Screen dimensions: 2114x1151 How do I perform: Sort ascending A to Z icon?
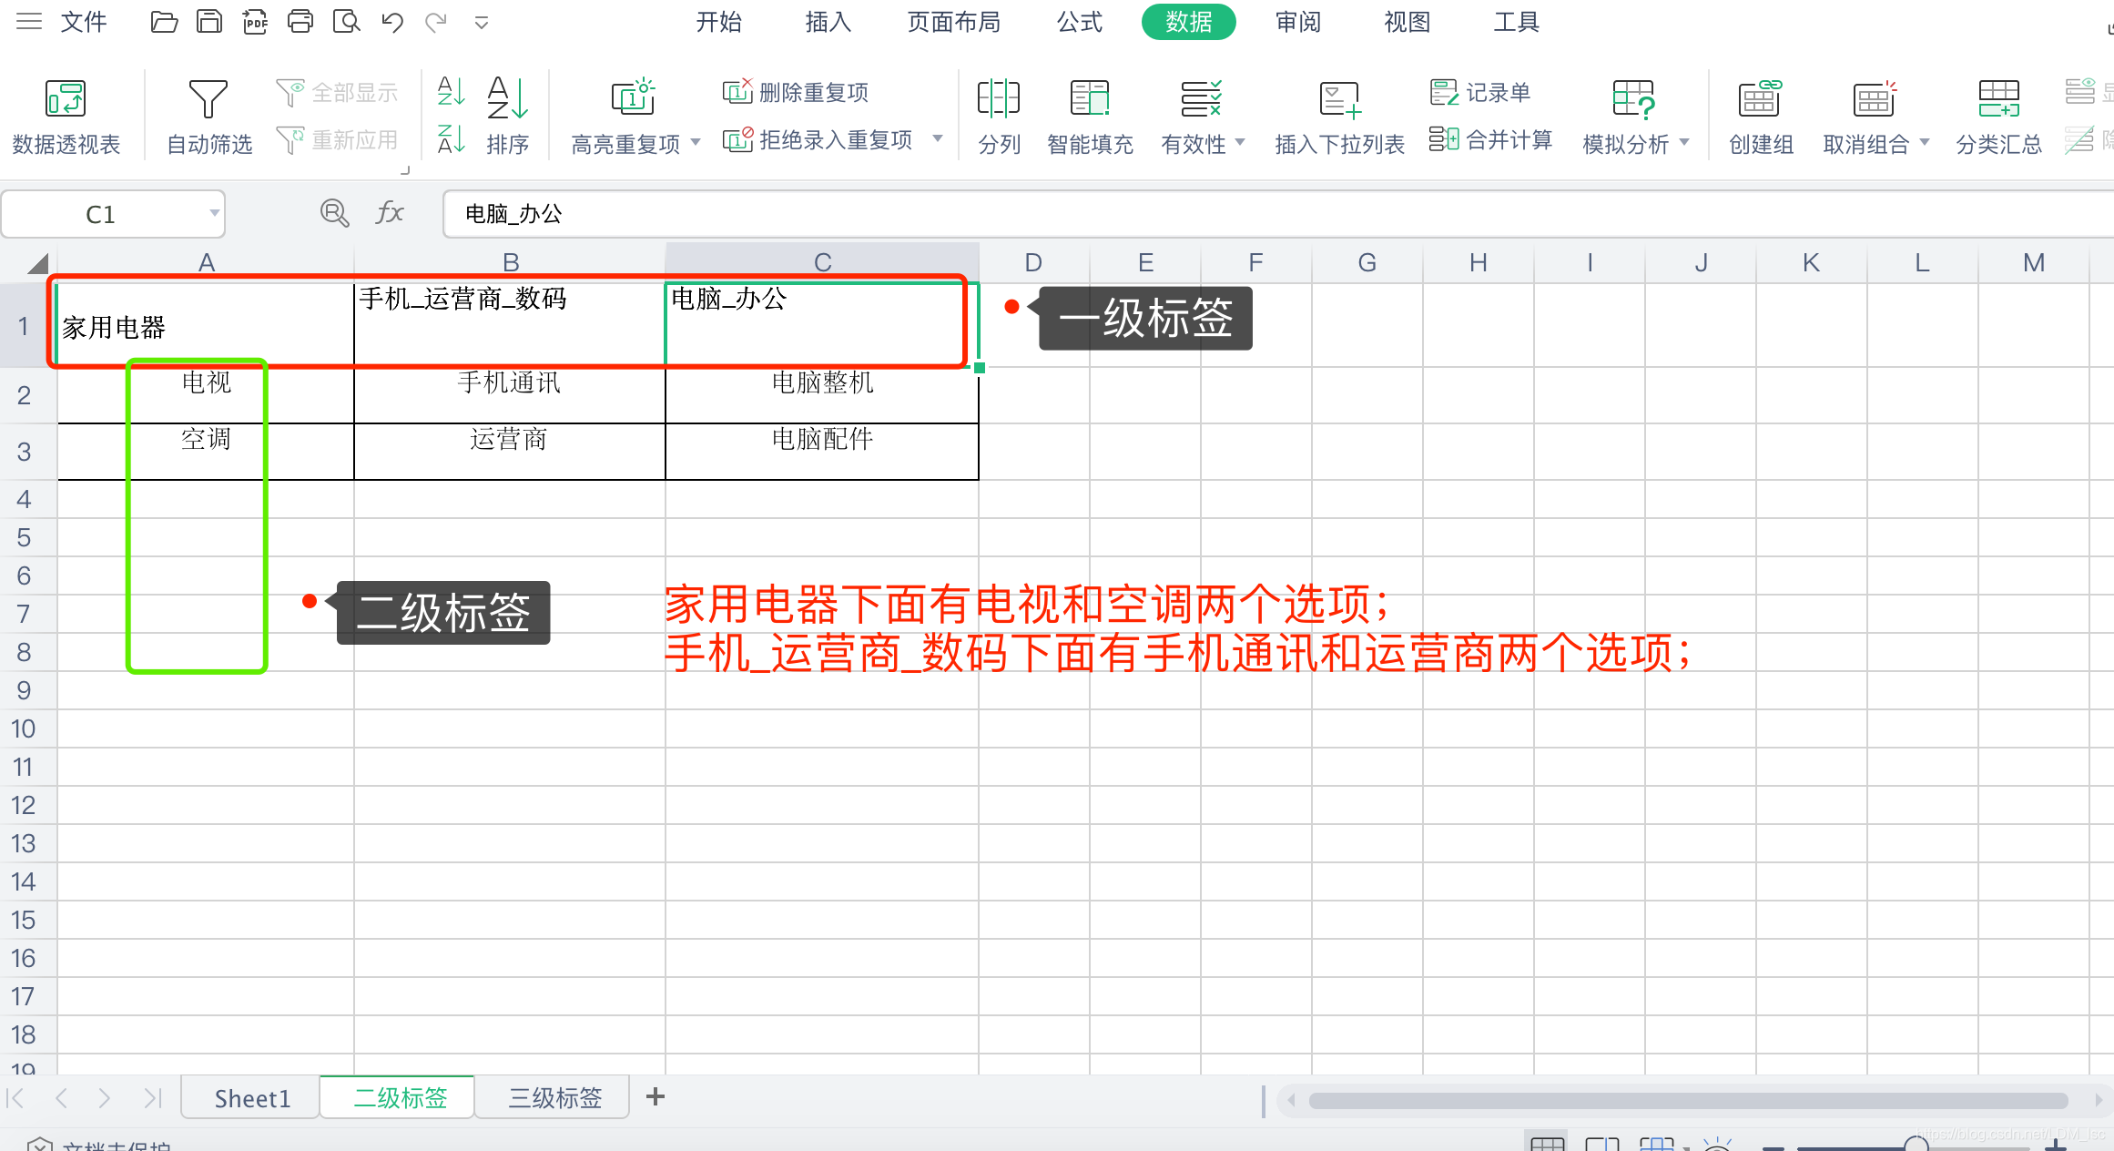(452, 91)
